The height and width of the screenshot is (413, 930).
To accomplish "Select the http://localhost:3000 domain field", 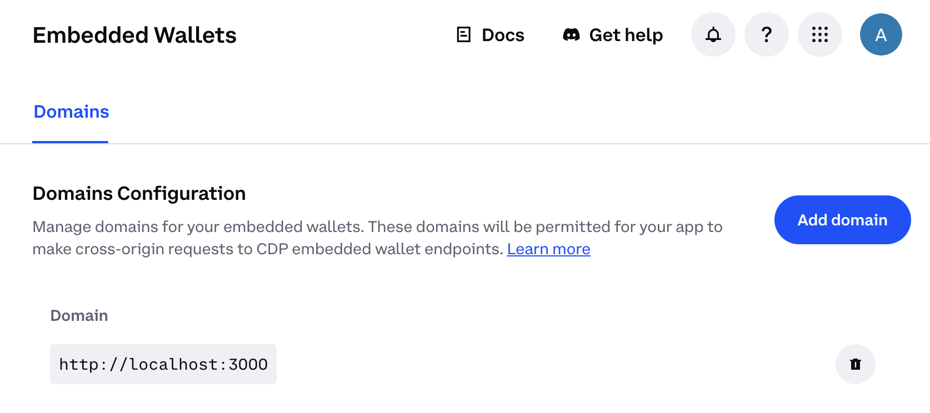I will coord(163,364).
